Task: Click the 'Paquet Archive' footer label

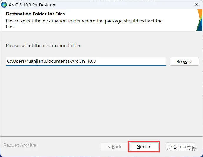Action: pyautogui.click(x=20, y=145)
